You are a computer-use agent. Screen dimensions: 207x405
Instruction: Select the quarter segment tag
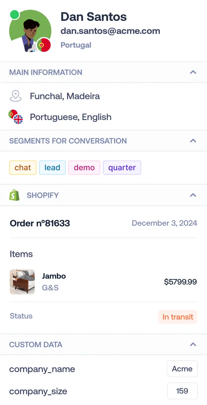[x=122, y=168]
